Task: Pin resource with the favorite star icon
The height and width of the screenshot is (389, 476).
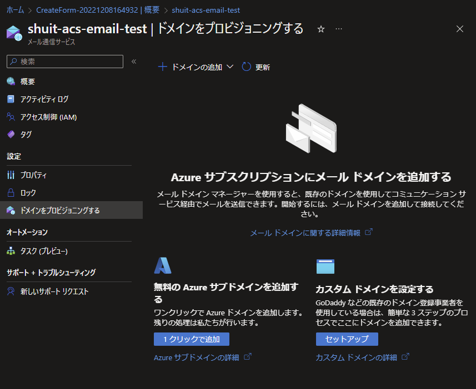Action: coord(321,29)
